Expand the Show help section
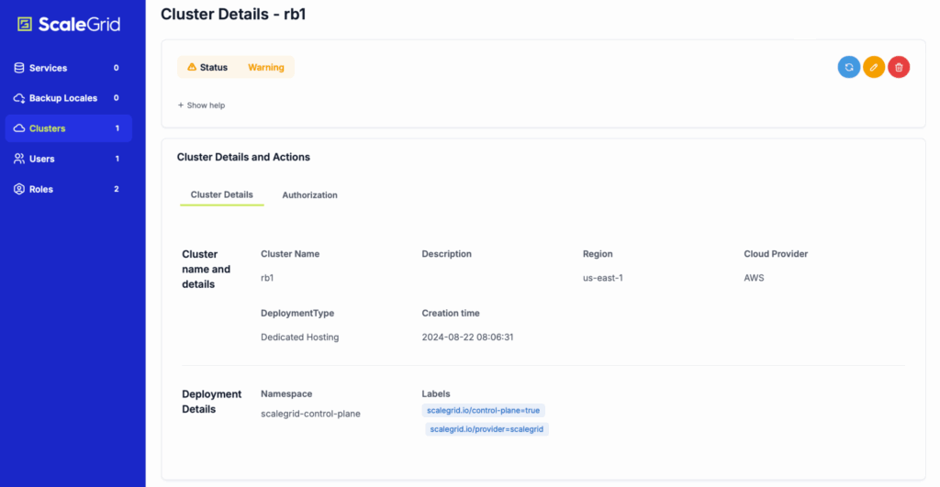 201,105
